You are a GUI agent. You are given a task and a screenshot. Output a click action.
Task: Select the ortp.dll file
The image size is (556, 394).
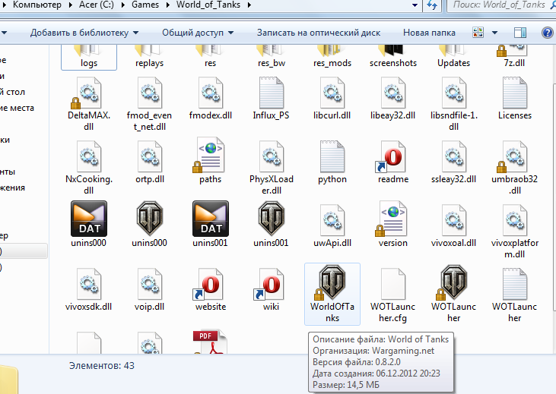150,163
